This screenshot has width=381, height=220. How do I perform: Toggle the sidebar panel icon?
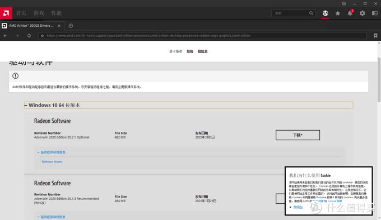click(x=375, y=13)
